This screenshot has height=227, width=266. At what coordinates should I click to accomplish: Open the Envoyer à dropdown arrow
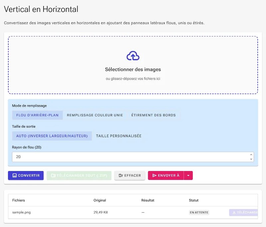pos(188,175)
